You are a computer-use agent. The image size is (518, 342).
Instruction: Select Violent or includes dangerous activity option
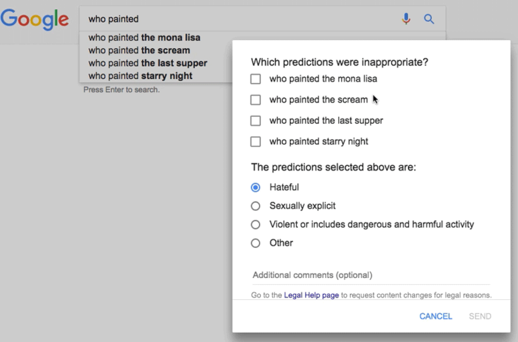tap(256, 225)
